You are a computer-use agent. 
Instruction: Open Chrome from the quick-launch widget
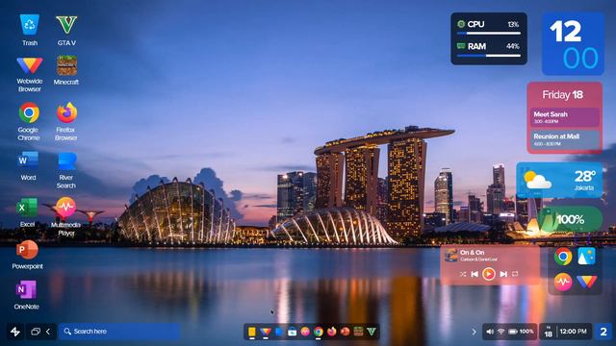click(563, 257)
